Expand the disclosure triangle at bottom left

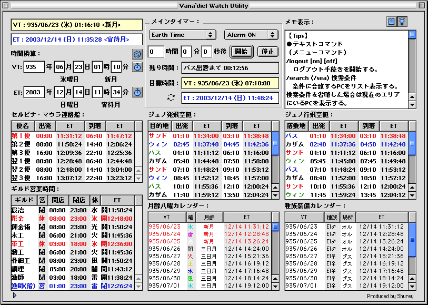15,295
